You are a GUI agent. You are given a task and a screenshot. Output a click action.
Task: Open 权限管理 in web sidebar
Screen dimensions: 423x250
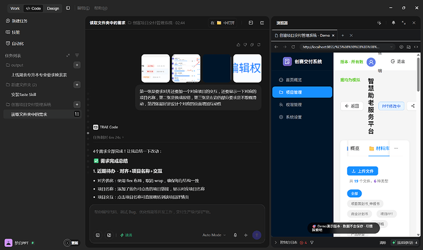pyautogui.click(x=302, y=105)
